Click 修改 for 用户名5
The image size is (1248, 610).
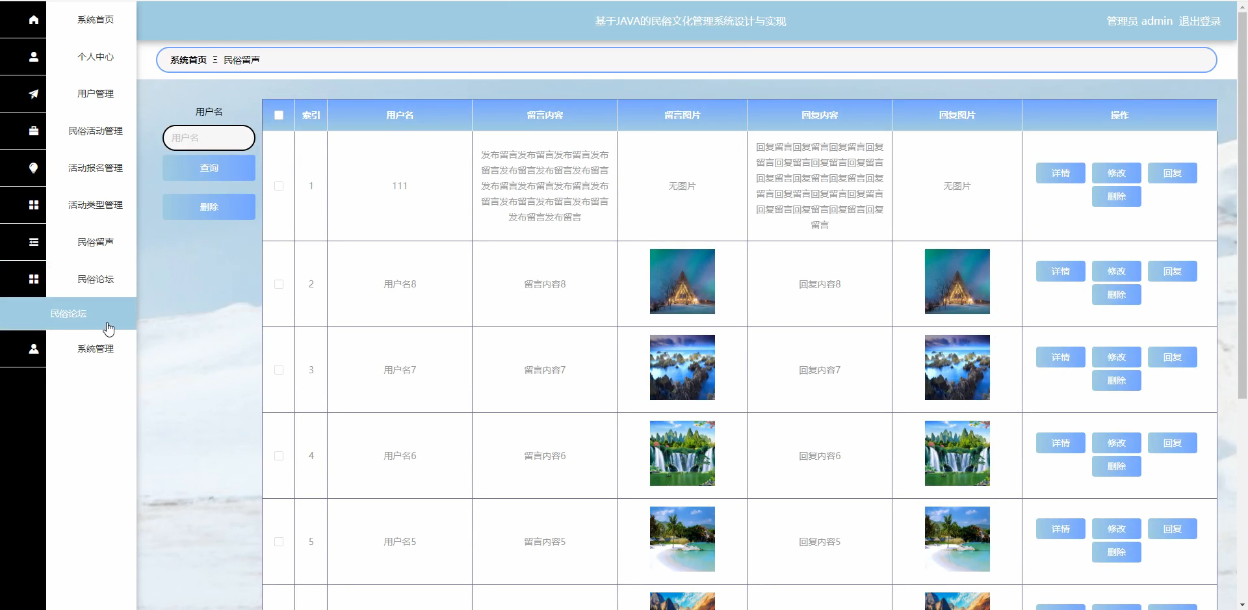1117,529
